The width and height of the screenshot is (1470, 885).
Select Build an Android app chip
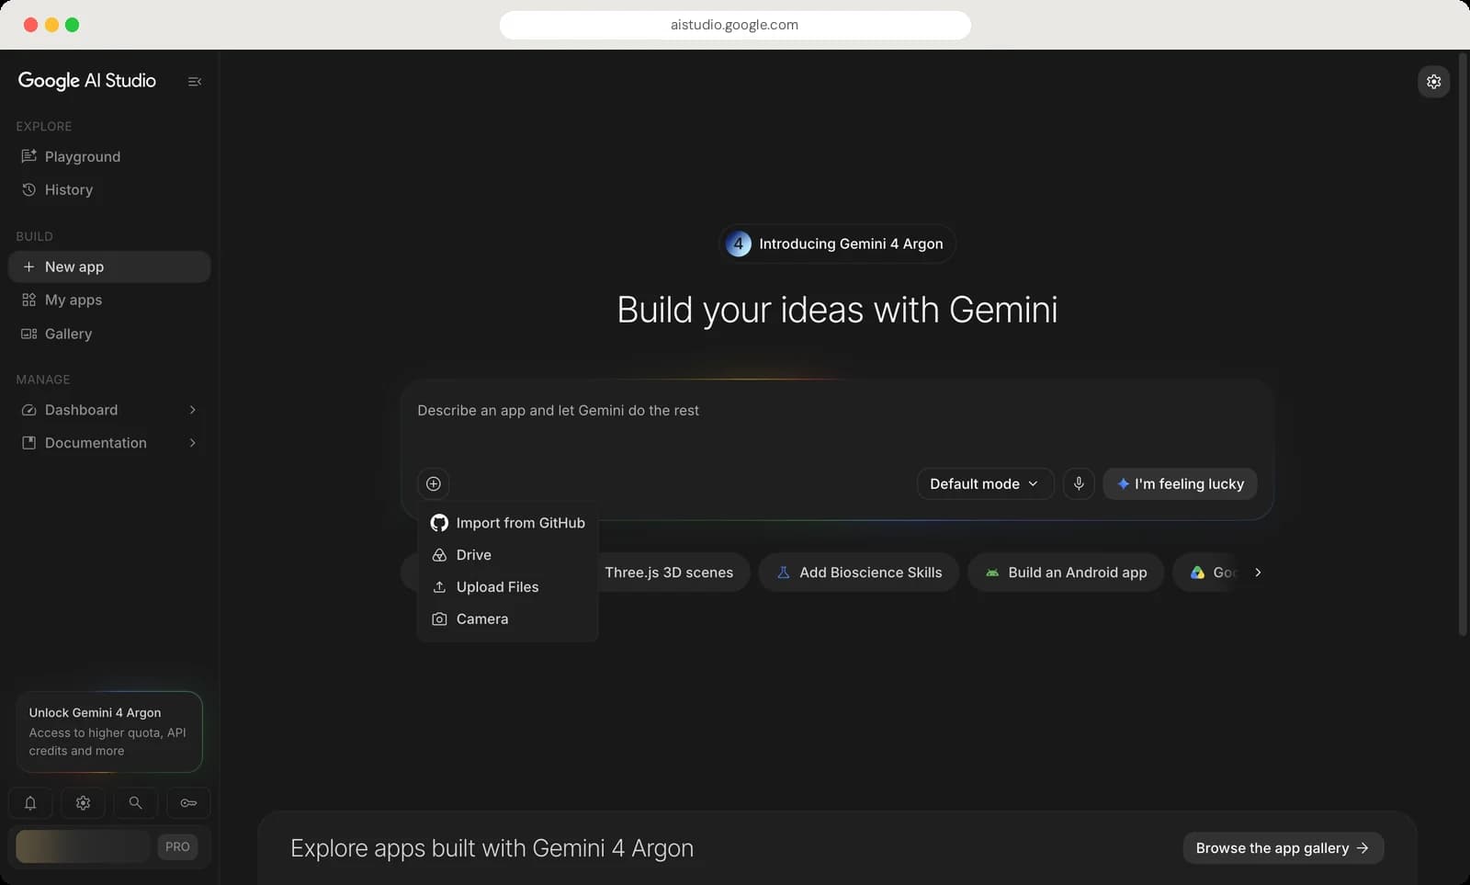1065,573
